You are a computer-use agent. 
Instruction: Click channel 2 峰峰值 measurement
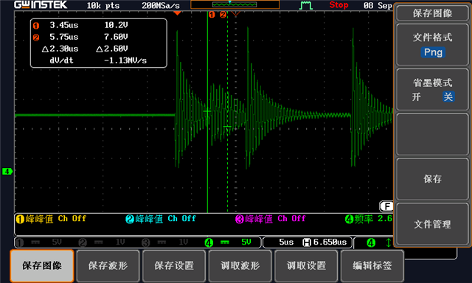coord(161,219)
